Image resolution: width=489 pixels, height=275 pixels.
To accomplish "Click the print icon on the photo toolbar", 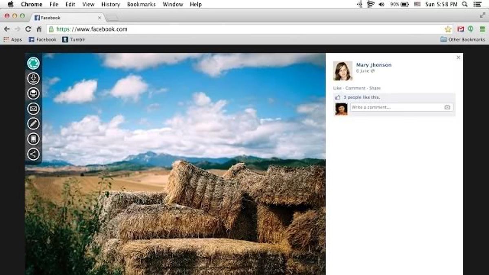I will (x=33, y=93).
